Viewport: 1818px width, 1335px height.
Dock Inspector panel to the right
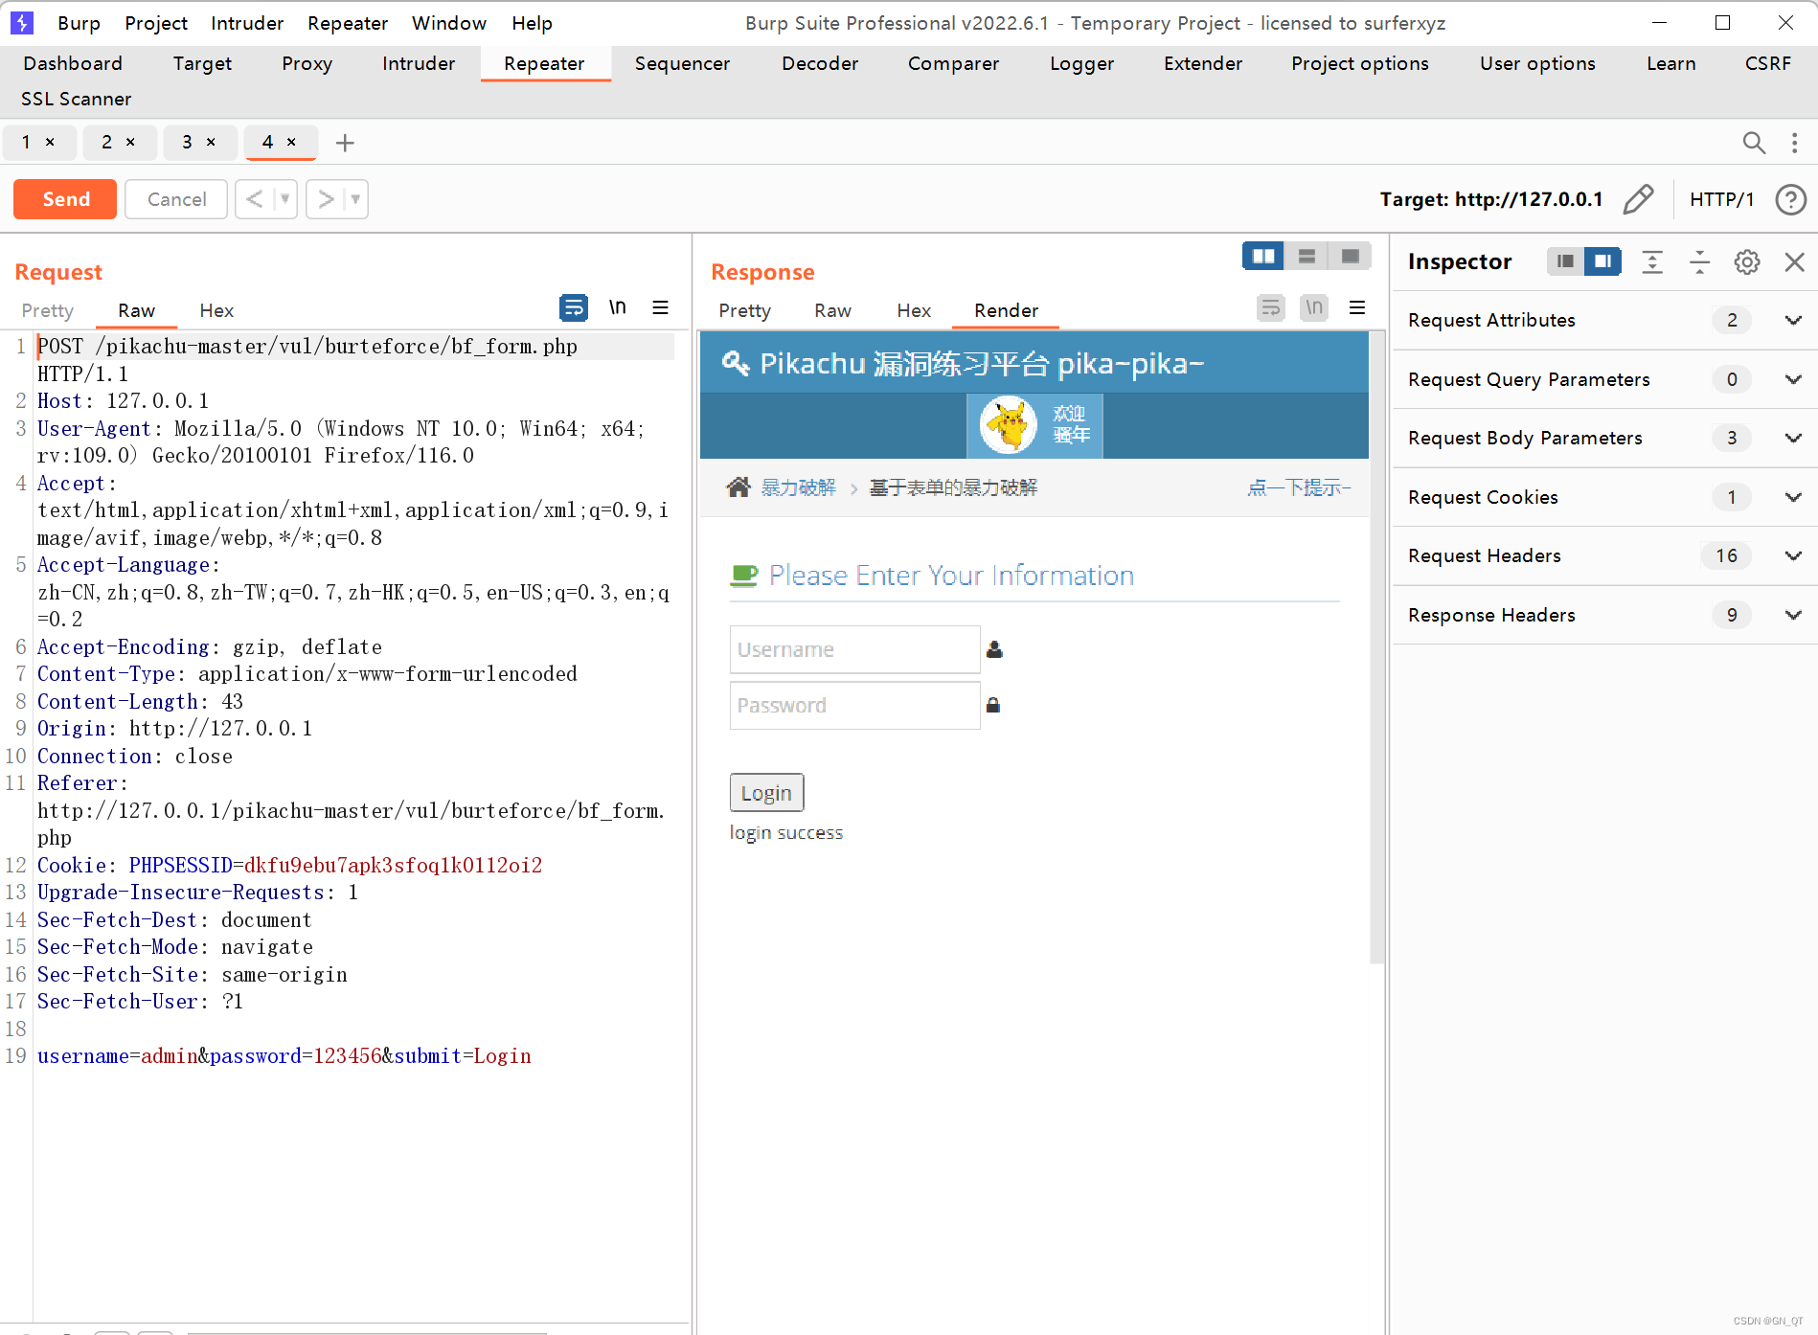tap(1602, 261)
